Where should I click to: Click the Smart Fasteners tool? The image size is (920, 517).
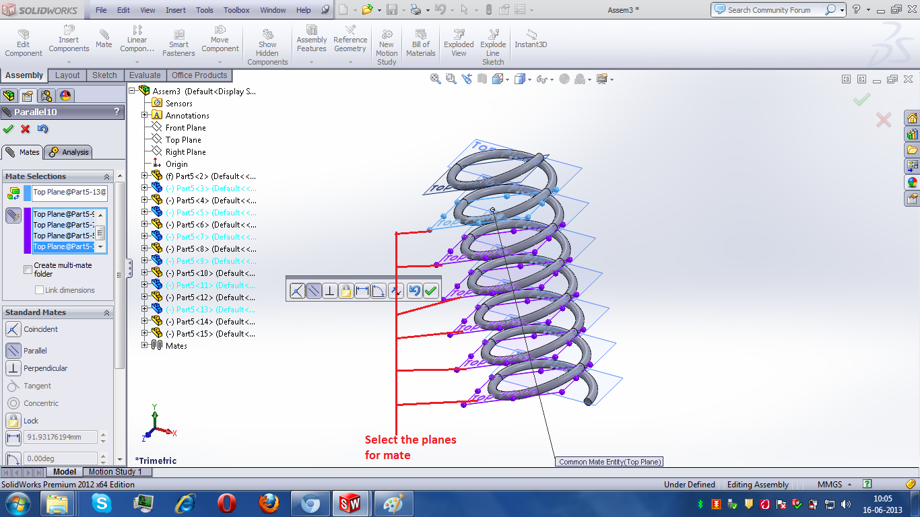(x=178, y=43)
